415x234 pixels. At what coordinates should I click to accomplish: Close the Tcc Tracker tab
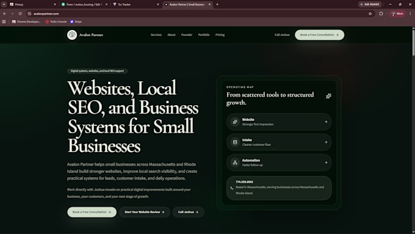(x=158, y=4)
